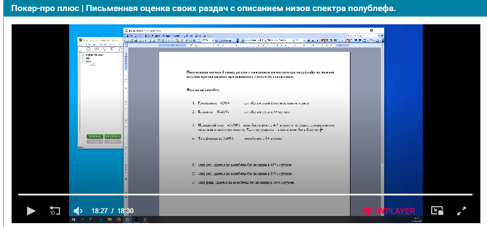
Task: Open the JW Player logo link
Action: coord(388,211)
